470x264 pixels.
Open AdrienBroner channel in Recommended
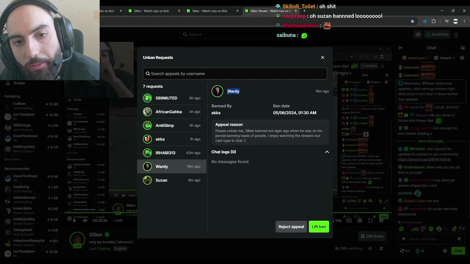pos(31,199)
